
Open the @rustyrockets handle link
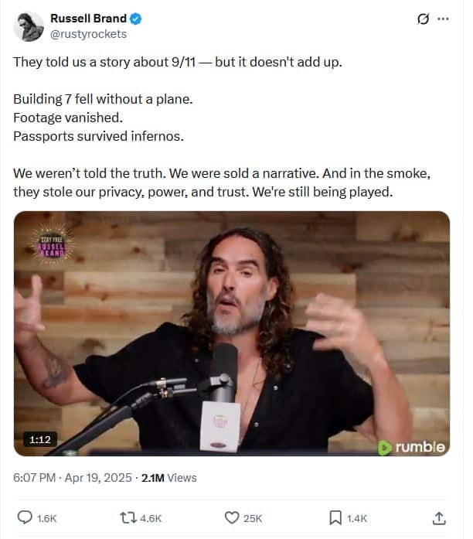[88, 33]
